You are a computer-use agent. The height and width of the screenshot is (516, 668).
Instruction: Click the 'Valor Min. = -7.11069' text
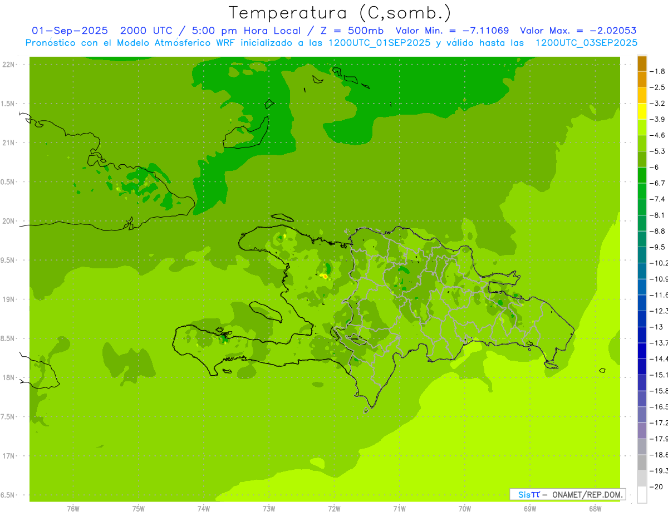pyautogui.click(x=452, y=31)
